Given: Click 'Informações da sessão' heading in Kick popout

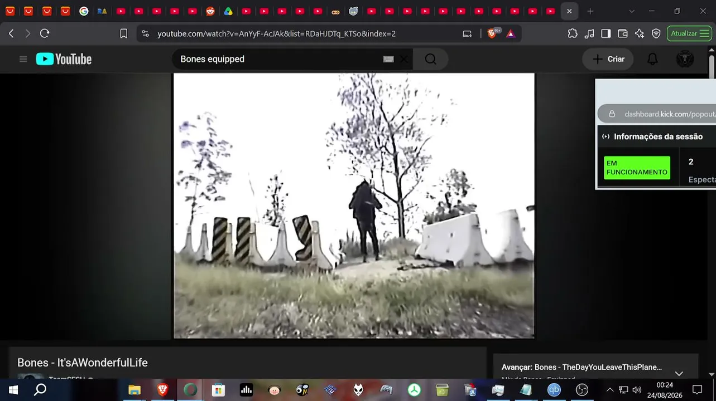Looking at the screenshot, I should click(658, 136).
